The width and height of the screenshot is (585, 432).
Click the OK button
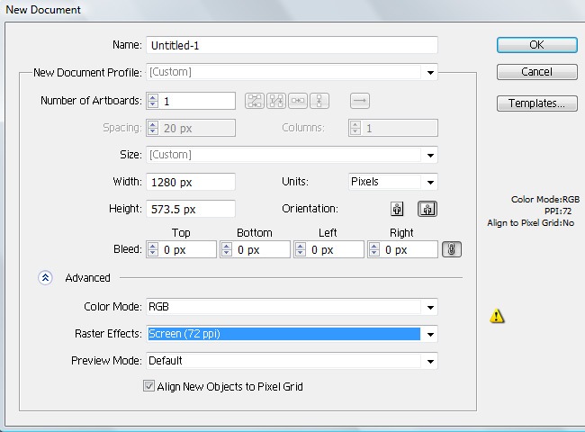coord(536,45)
